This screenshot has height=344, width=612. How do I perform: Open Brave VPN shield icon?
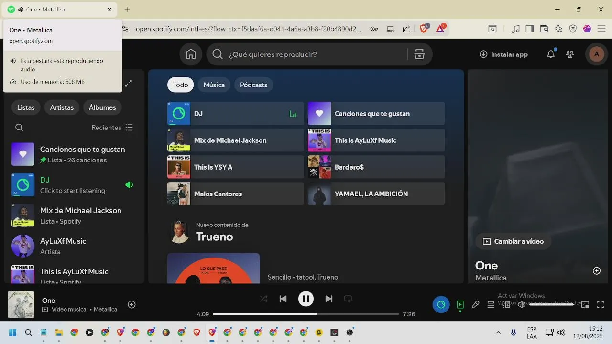point(573,29)
